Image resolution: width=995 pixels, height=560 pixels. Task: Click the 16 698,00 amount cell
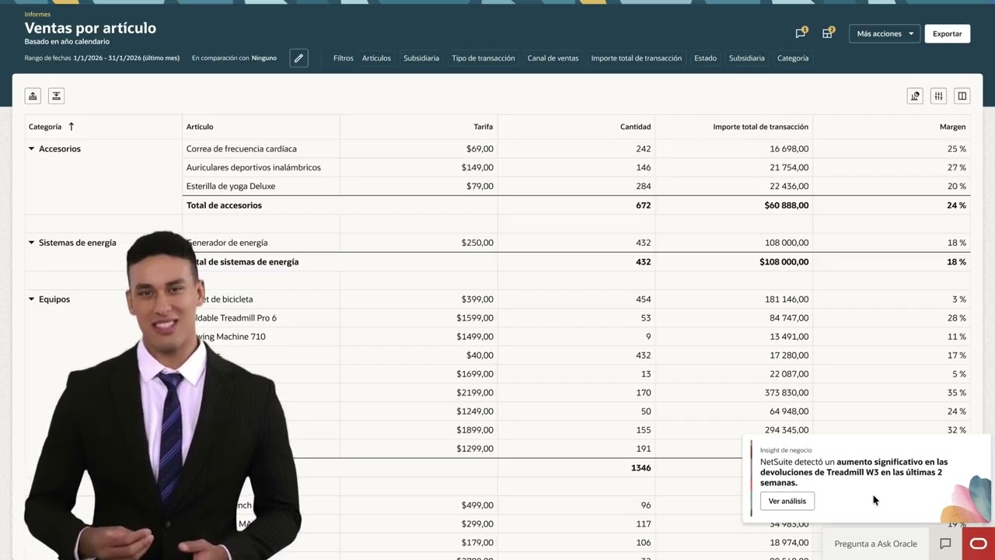[x=789, y=149]
